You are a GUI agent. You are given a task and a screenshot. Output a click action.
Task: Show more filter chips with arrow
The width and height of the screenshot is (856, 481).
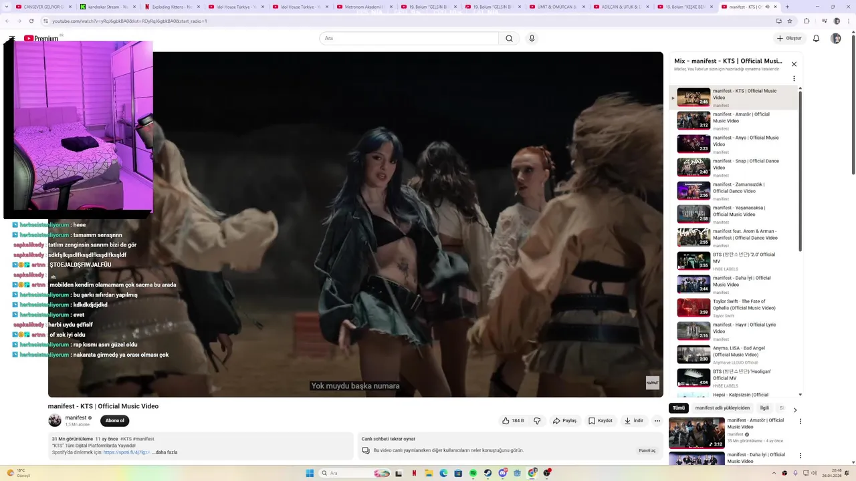[794, 410]
